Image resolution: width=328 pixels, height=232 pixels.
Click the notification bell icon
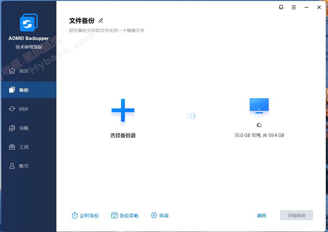tap(281, 7)
